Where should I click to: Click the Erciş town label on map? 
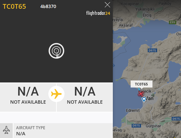147,15
